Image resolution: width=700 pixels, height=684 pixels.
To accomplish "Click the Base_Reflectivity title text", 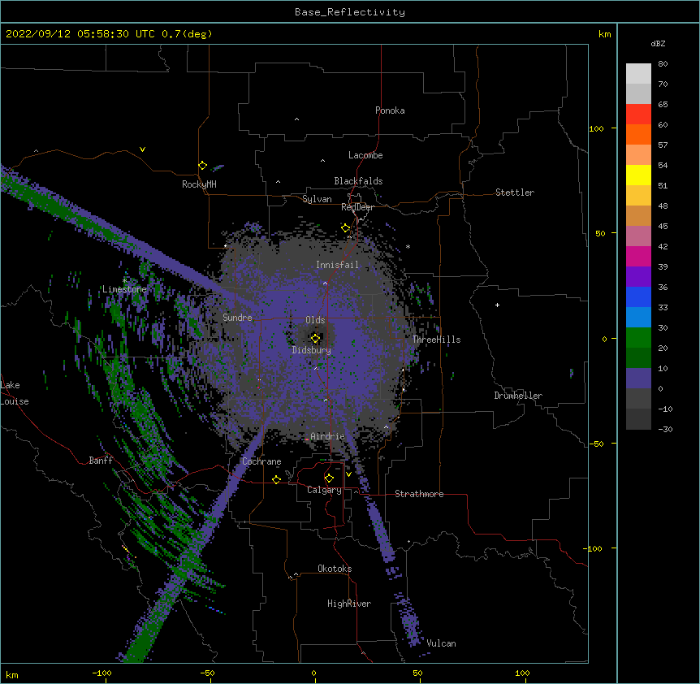I will 350,12.
